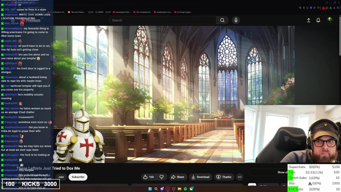341x192 pixels.
Task: Open the more actions ellipsis menu
Action: [x=239, y=177]
